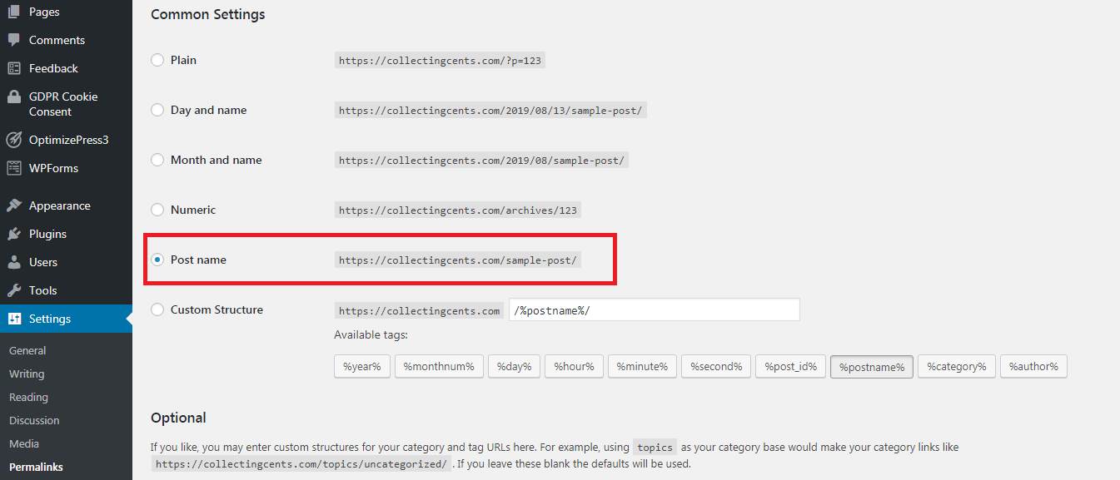Insert the %second% tag button
Viewport: 1120px width, 480px height.
(716, 366)
